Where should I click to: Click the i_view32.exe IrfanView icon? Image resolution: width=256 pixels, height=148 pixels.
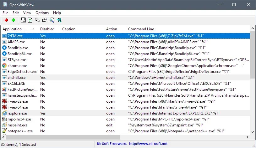click(x=4, y=101)
